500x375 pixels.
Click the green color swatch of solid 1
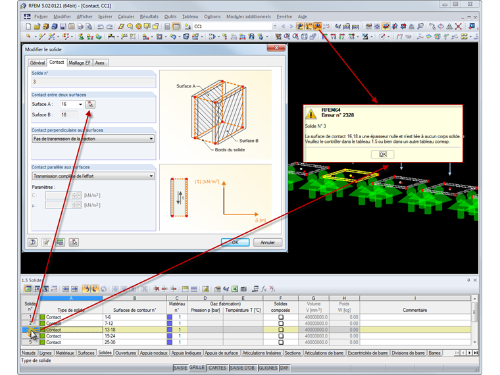(x=42, y=317)
